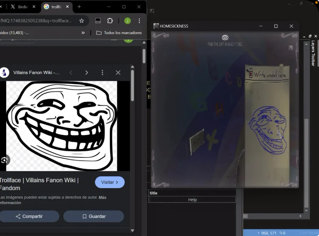Close the HOMESICKNESS window

pos(291,26)
